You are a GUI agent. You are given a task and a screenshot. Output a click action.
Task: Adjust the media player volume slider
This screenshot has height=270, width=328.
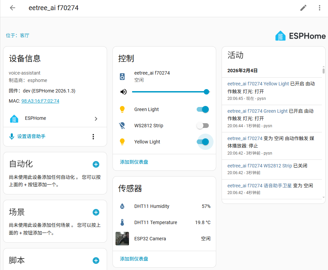coord(170,92)
